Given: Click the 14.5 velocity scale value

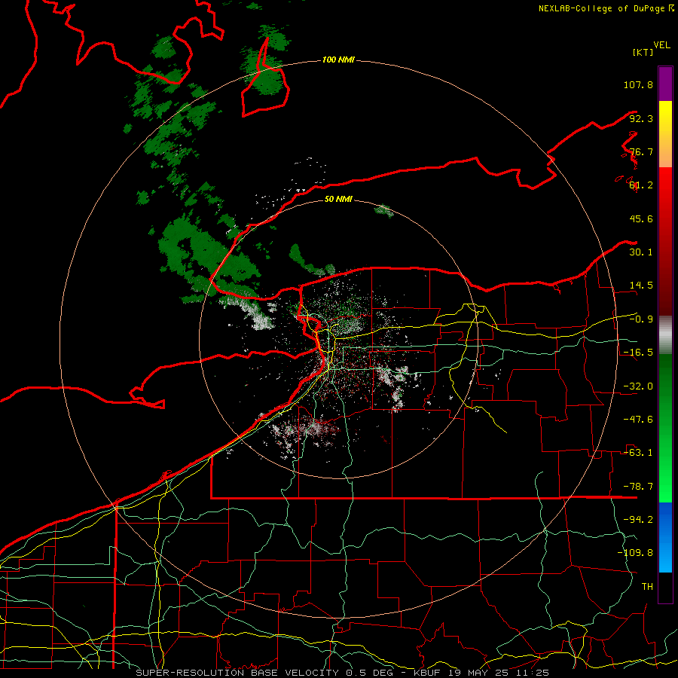Looking at the screenshot, I should coord(641,286).
